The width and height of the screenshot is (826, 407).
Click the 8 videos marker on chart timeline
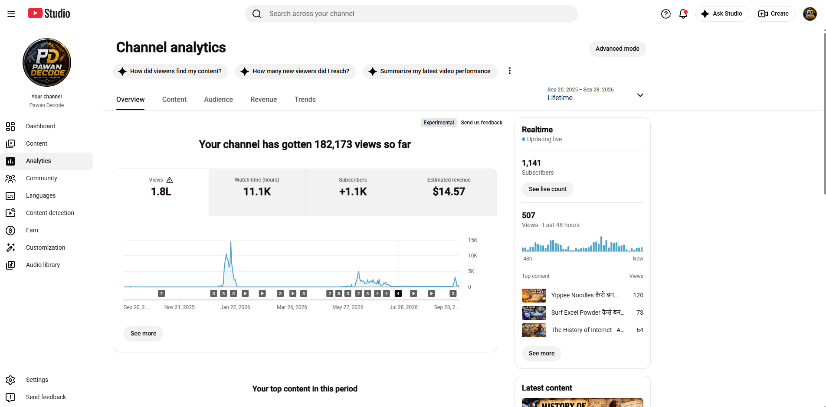point(338,293)
